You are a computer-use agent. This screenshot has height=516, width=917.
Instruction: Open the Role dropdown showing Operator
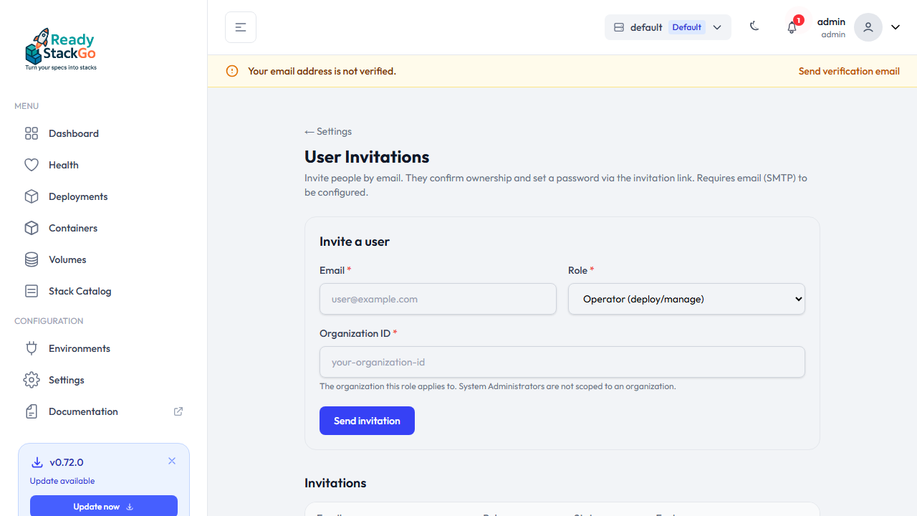pos(686,299)
